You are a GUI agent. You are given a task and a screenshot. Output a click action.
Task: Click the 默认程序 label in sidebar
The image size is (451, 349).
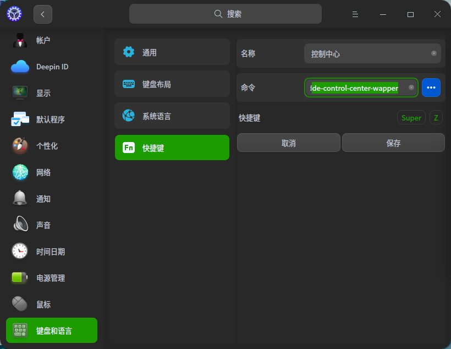coord(51,119)
